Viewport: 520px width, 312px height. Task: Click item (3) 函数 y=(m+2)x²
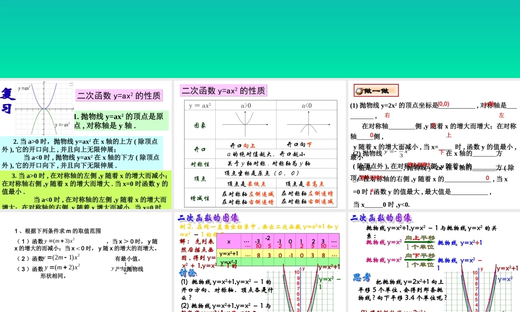(48, 268)
